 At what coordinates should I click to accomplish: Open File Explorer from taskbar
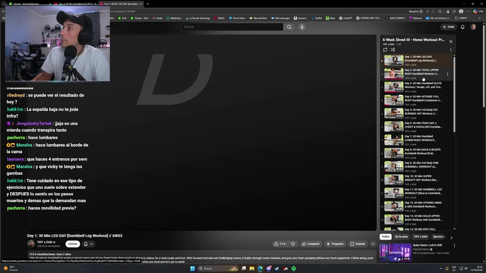252,268
